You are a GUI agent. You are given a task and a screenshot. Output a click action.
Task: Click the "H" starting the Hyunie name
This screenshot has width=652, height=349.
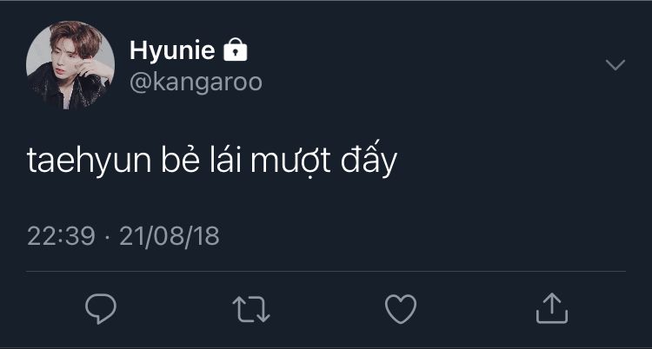pos(137,51)
